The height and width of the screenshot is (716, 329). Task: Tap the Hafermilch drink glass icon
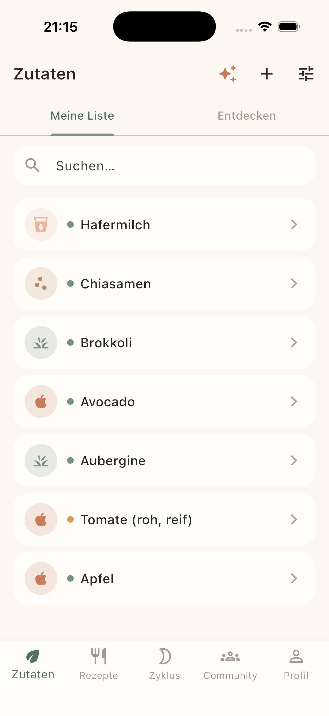[x=41, y=224]
